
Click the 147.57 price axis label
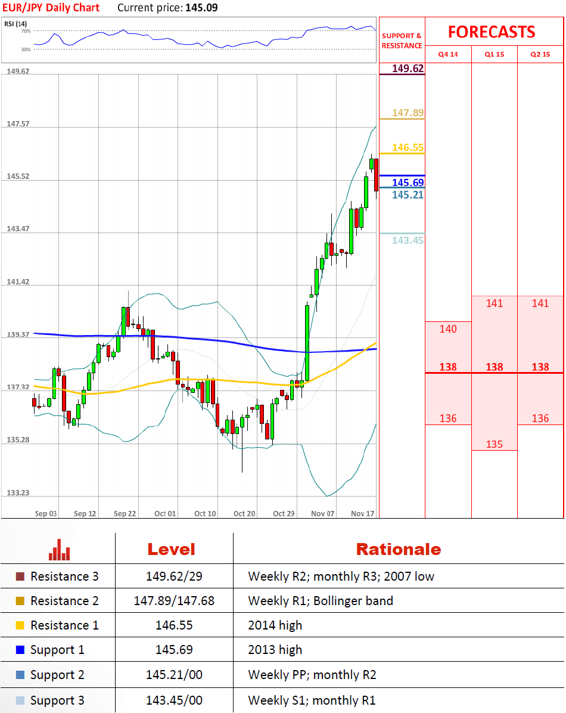click(x=18, y=123)
